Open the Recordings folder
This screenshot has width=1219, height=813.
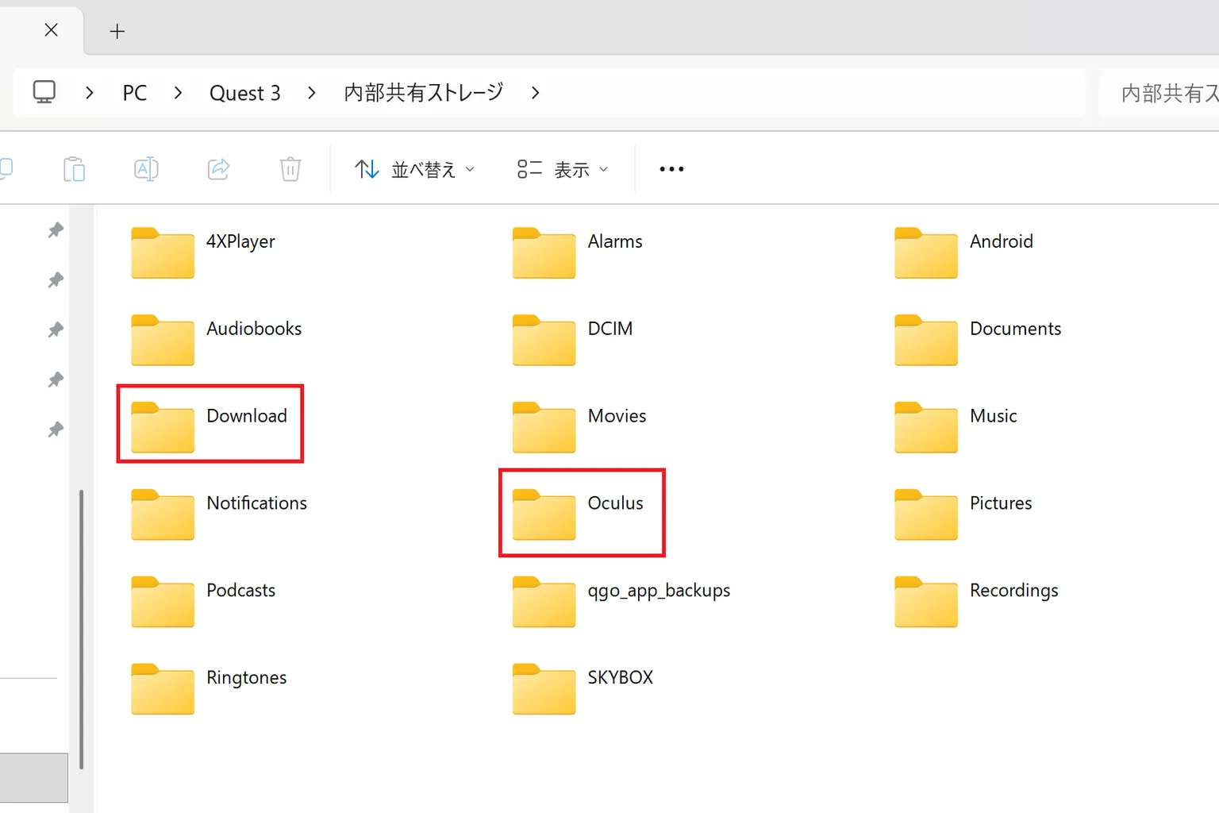point(976,602)
